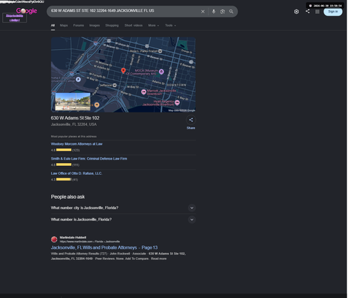
Task: Share the address via round Share icon
Action: tap(191, 120)
